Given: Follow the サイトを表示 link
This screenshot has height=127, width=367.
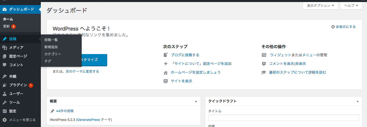Looking at the screenshot, I should (181, 81).
